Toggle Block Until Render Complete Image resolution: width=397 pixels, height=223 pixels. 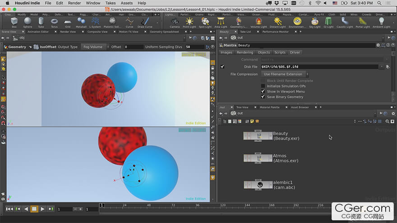click(263, 81)
